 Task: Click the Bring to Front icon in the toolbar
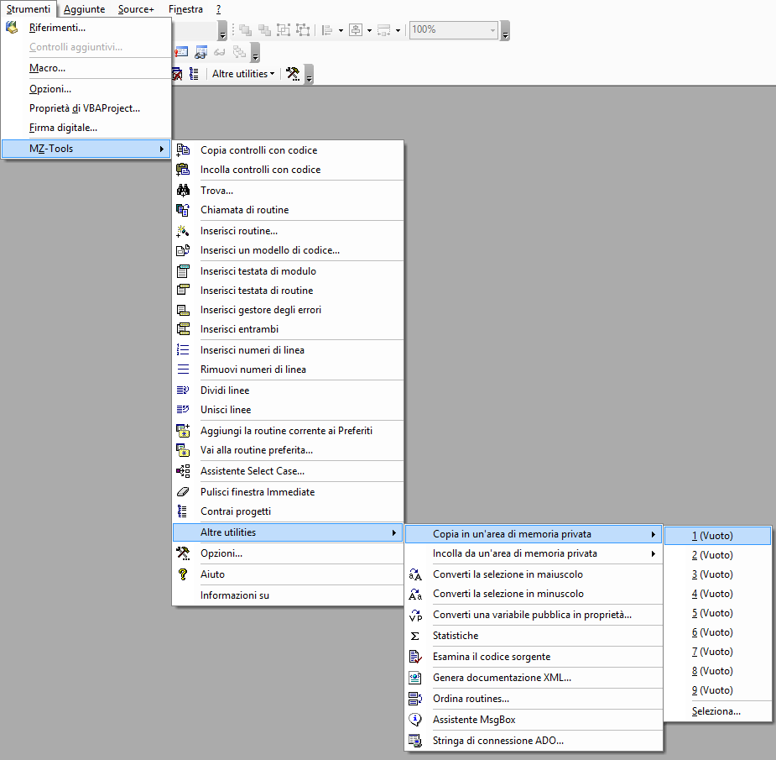[x=246, y=30]
